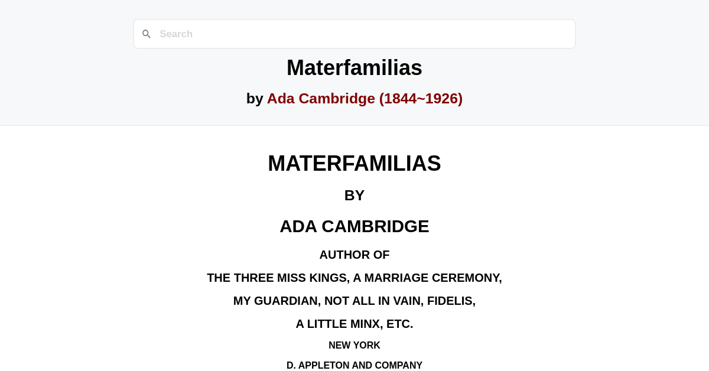Click the "BY" text below the book title
The height and width of the screenshot is (371, 709).
point(354,195)
